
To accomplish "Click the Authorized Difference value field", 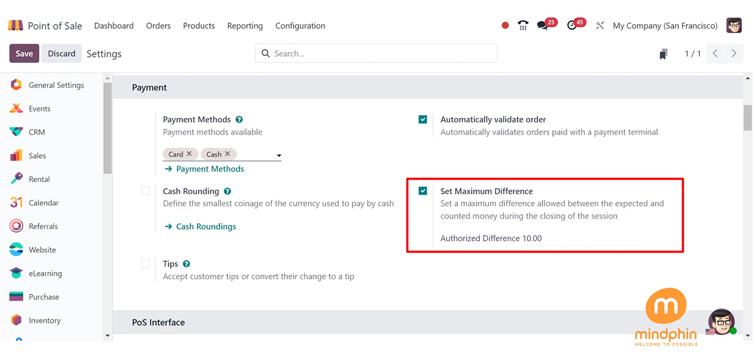I will (x=580, y=238).
